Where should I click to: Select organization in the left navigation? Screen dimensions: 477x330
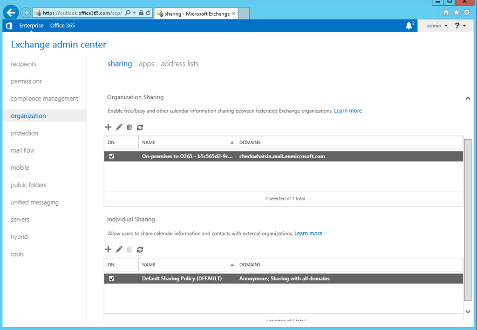44,116
